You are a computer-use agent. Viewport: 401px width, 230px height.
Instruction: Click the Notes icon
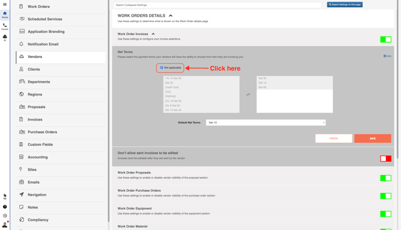click(x=21, y=207)
